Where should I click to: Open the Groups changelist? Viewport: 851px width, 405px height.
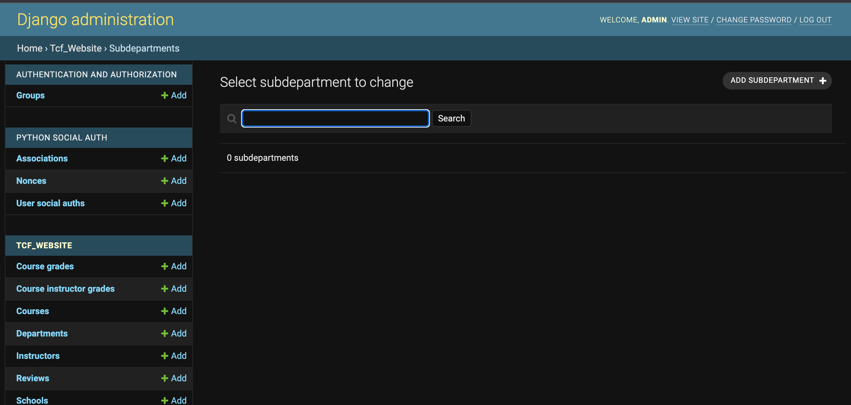click(x=30, y=95)
